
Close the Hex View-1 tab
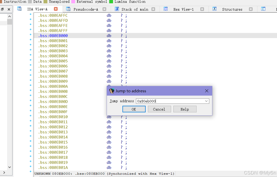coord(202,9)
